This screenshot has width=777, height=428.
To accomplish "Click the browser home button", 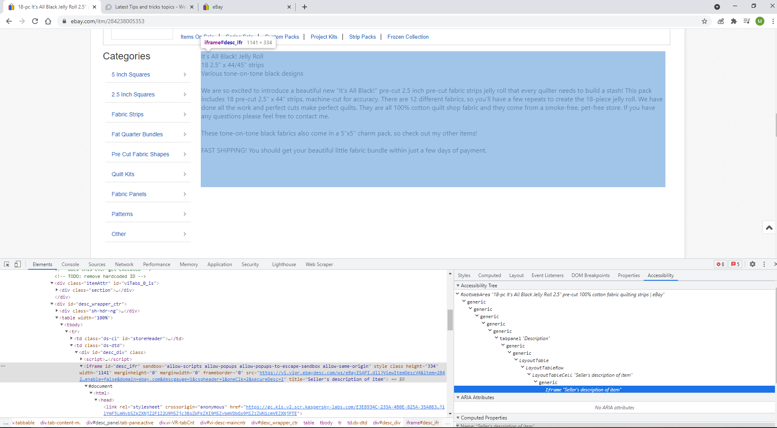I will pyautogui.click(x=48, y=21).
